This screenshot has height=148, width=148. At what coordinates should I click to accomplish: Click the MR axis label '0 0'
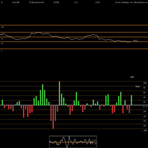[x=145, y=107]
